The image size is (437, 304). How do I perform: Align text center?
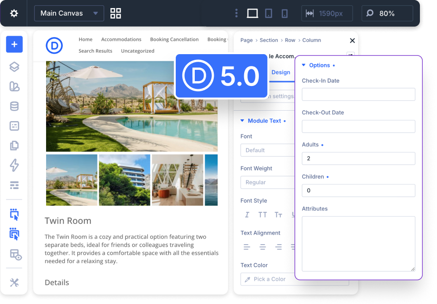(x=263, y=247)
